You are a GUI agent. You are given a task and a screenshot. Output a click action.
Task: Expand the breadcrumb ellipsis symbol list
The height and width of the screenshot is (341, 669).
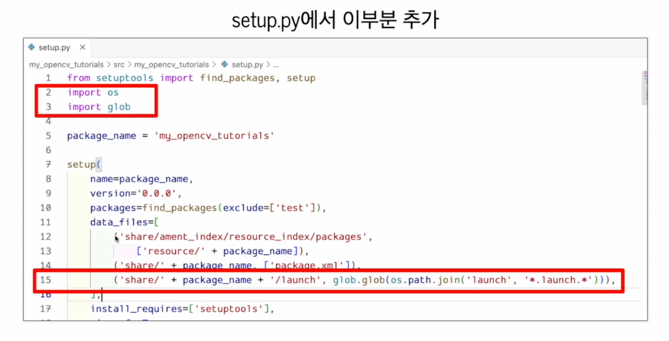coord(276,65)
